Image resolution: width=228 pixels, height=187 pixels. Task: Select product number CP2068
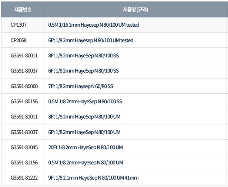(x=19, y=40)
